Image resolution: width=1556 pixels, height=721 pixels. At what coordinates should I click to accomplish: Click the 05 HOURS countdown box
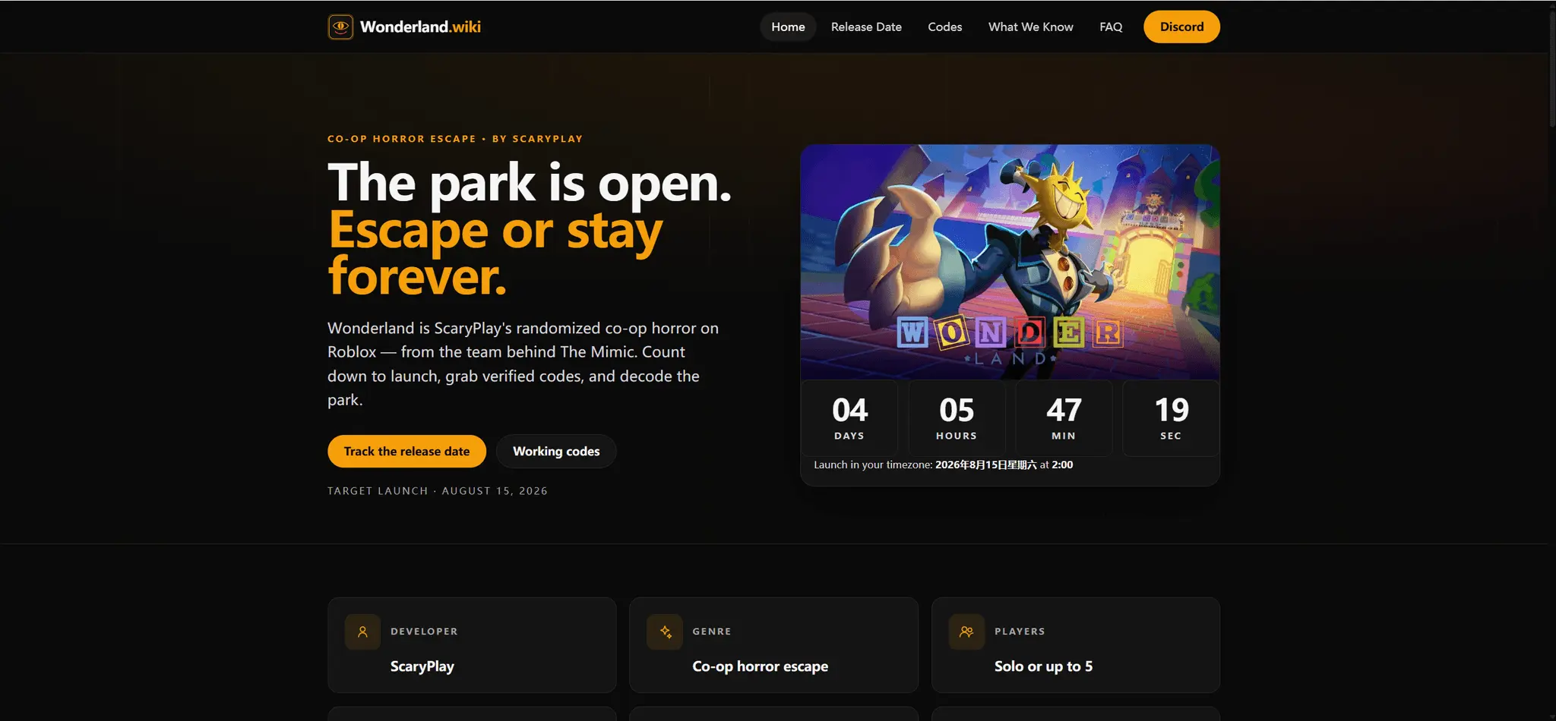coord(957,418)
